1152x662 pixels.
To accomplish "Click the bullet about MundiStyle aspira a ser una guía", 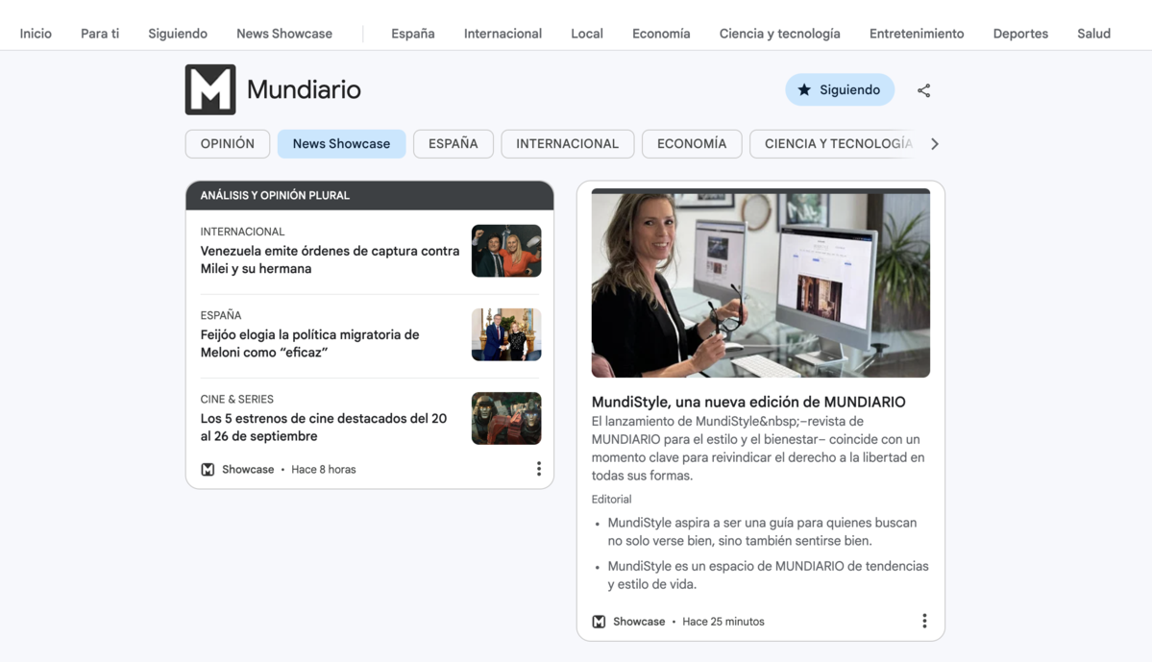I will pos(762,532).
